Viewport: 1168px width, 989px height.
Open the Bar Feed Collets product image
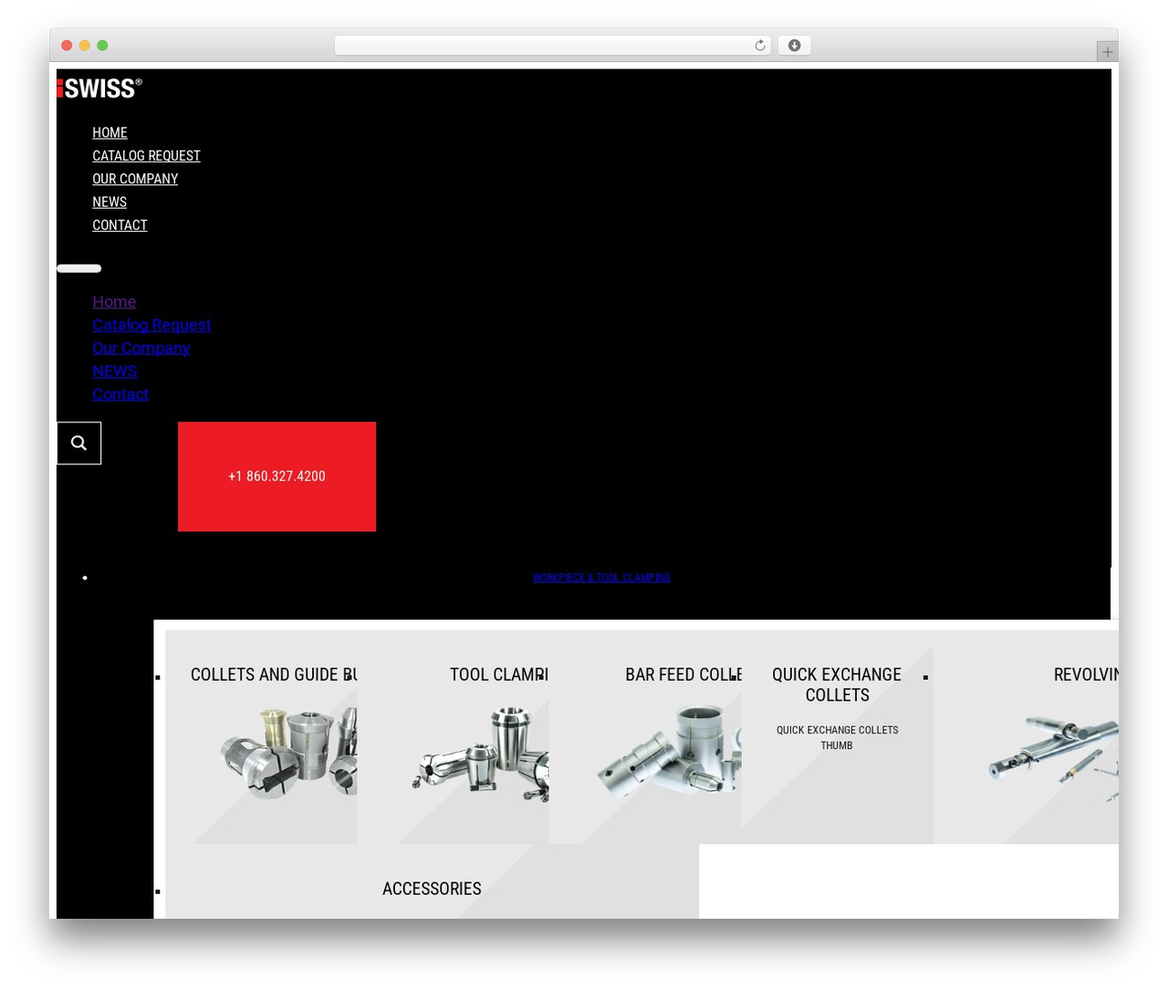pos(669,752)
